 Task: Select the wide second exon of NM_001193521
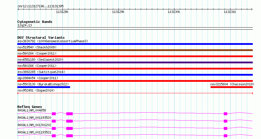70,136
